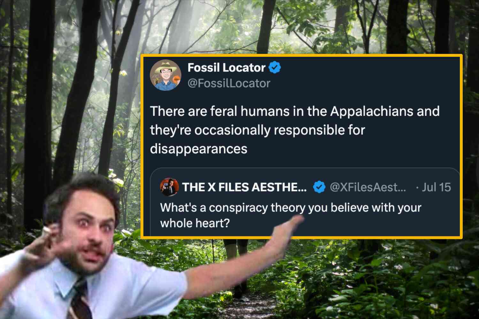
Task: Click THE X FILES AESTHE... account name
Action: tap(245, 187)
